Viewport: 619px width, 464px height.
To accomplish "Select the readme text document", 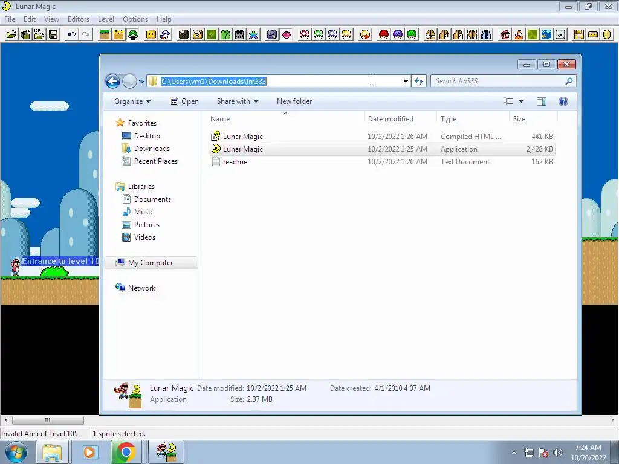I will (x=235, y=162).
